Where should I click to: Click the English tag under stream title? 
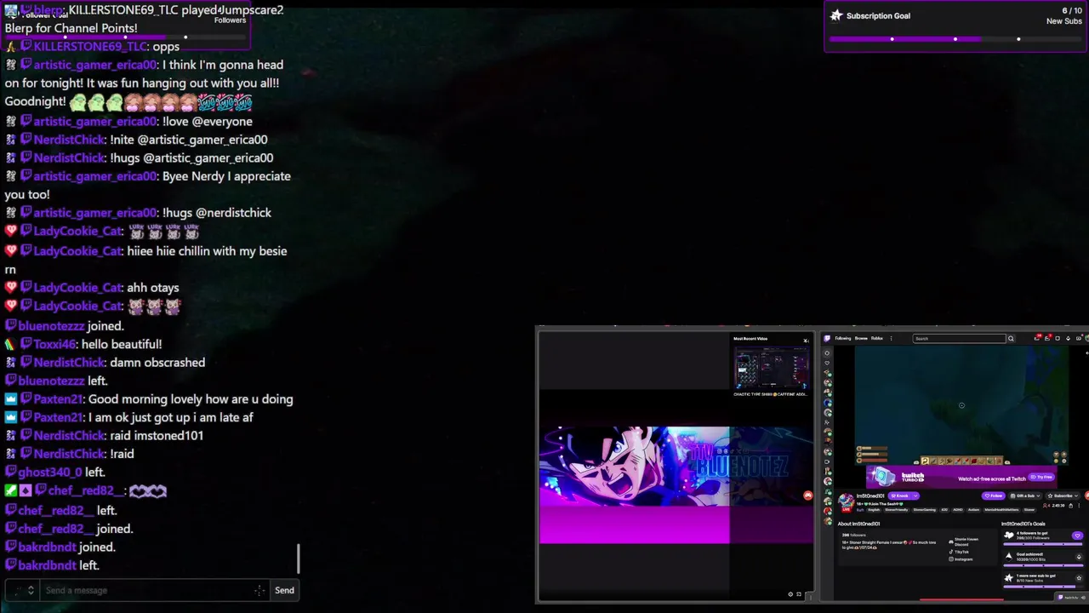click(x=874, y=510)
